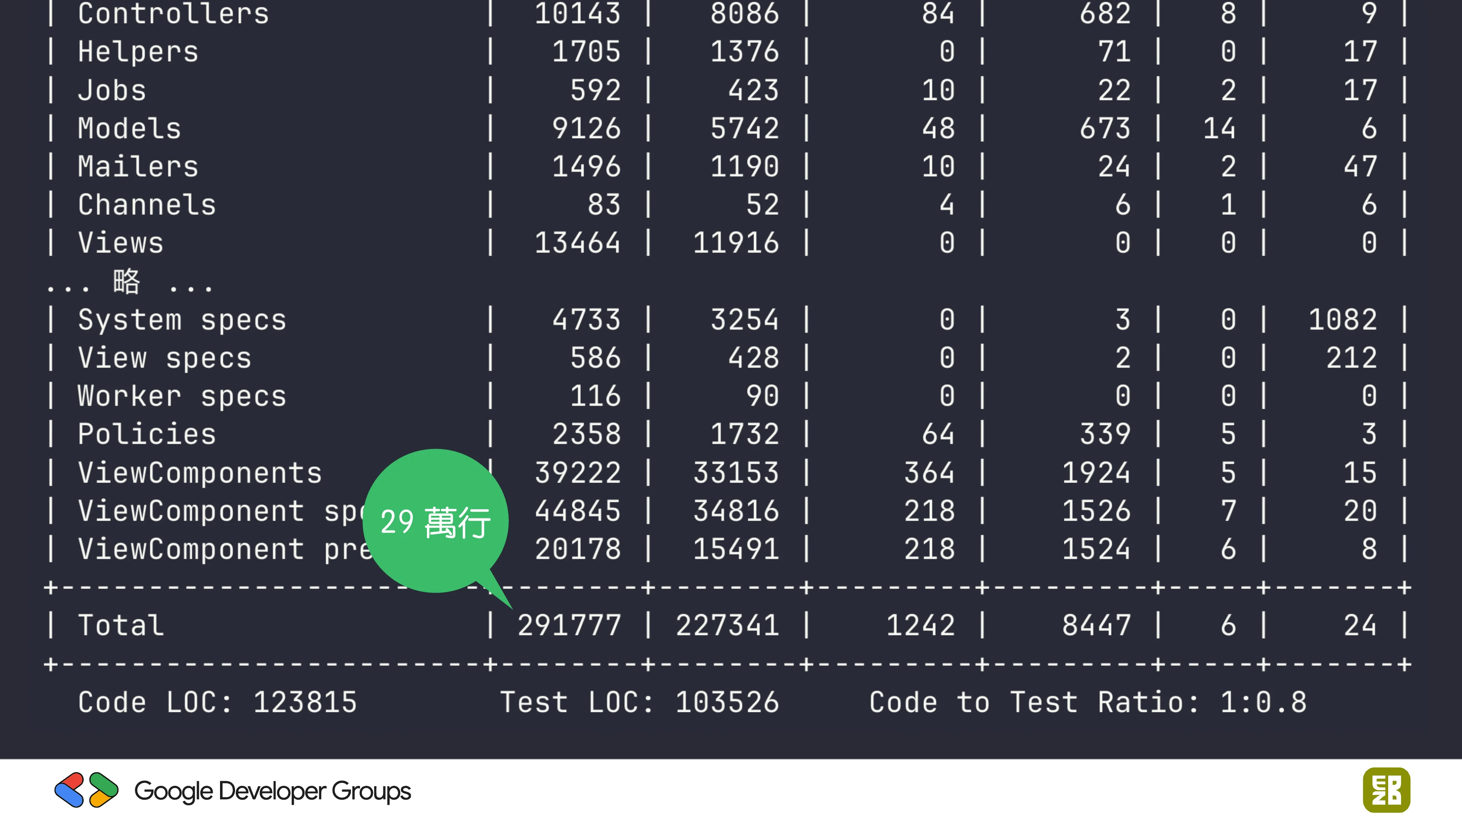Click the Models row label
1462x822 pixels.
pos(129,128)
